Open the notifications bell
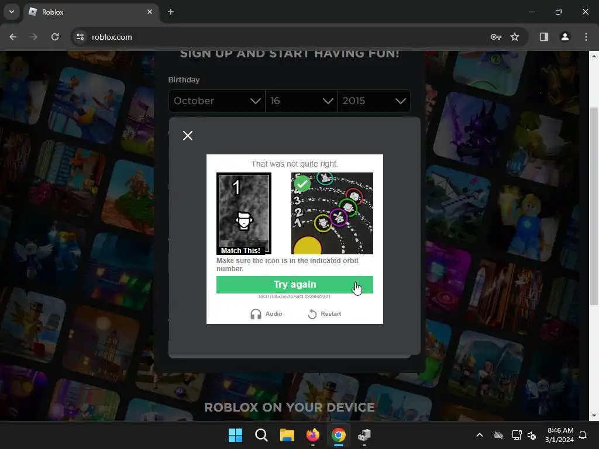599x449 pixels. point(583,435)
